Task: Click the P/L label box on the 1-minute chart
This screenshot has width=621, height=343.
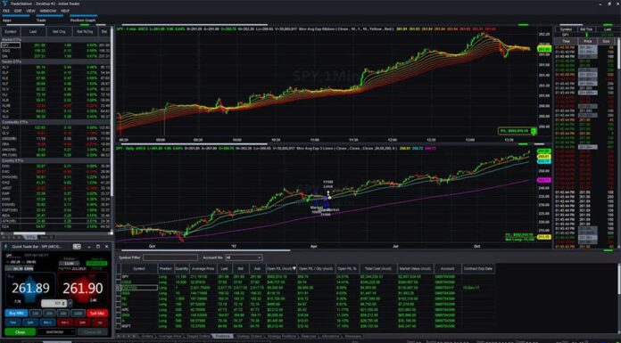Action: pyautogui.click(x=517, y=131)
